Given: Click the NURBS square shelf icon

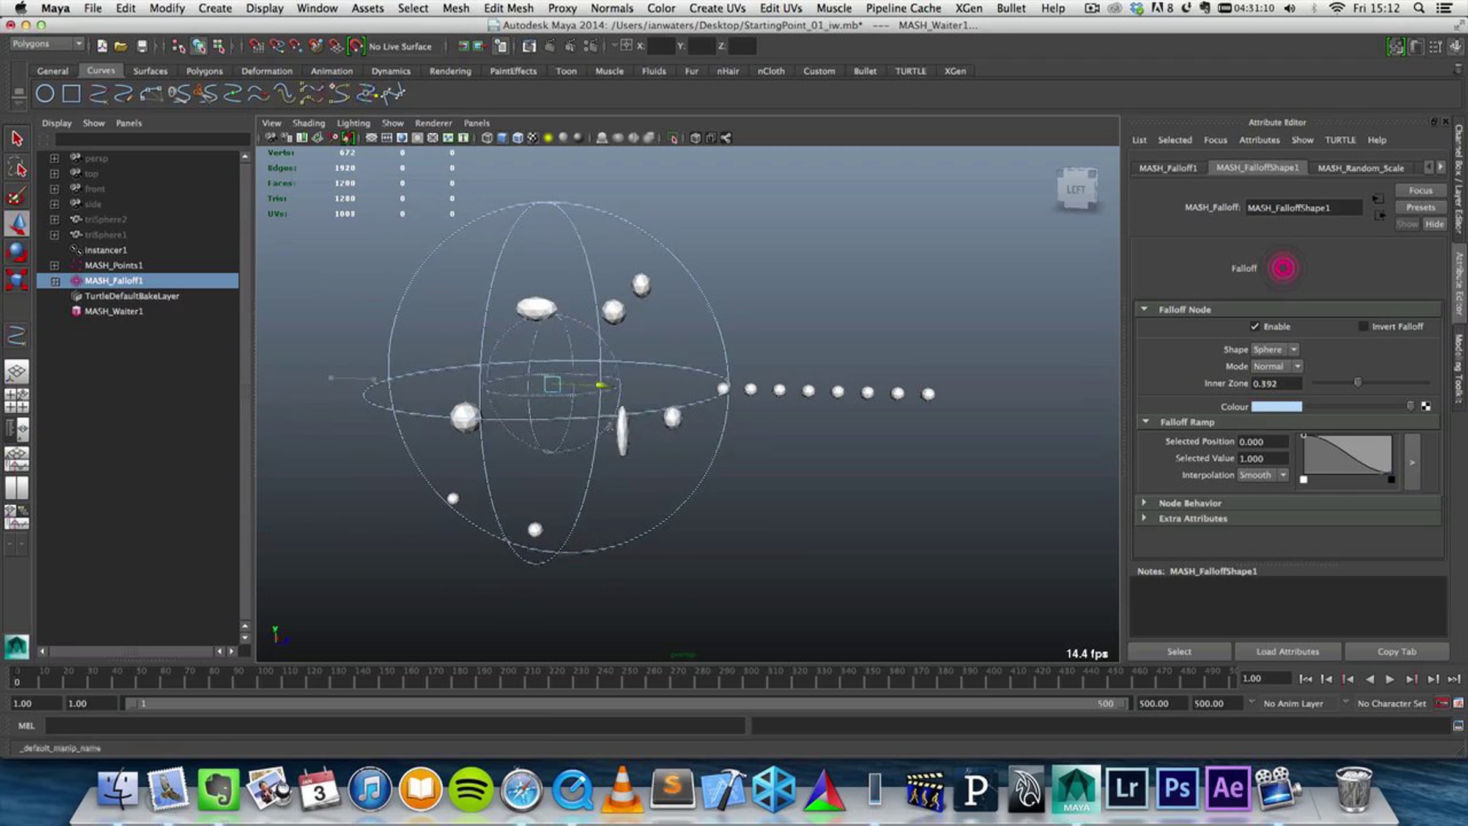Looking at the screenshot, I should click(72, 94).
